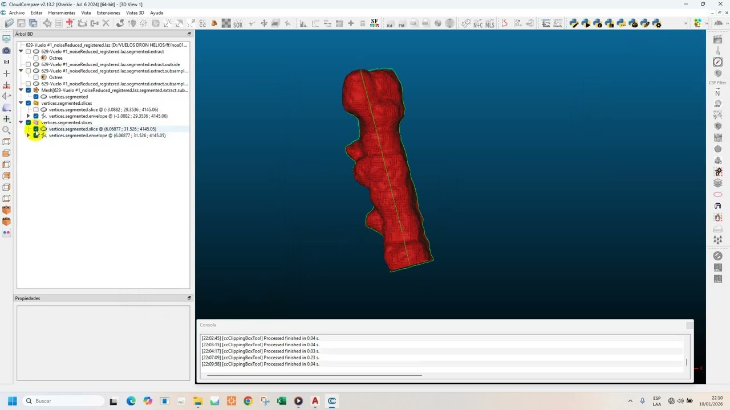Check the segmented.extract.outside checkbox
The image size is (730, 410).
pyautogui.click(x=29, y=64)
